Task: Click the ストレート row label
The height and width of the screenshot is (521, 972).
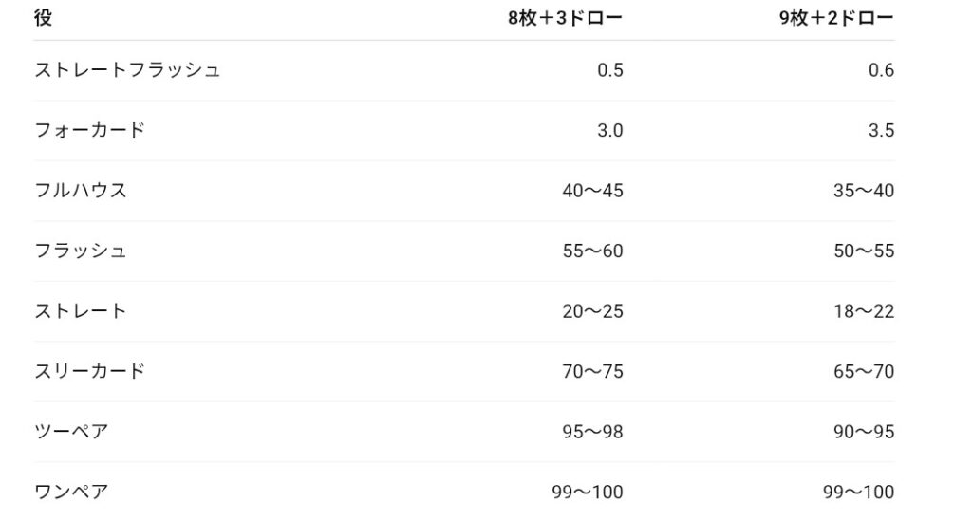Action: (81, 311)
